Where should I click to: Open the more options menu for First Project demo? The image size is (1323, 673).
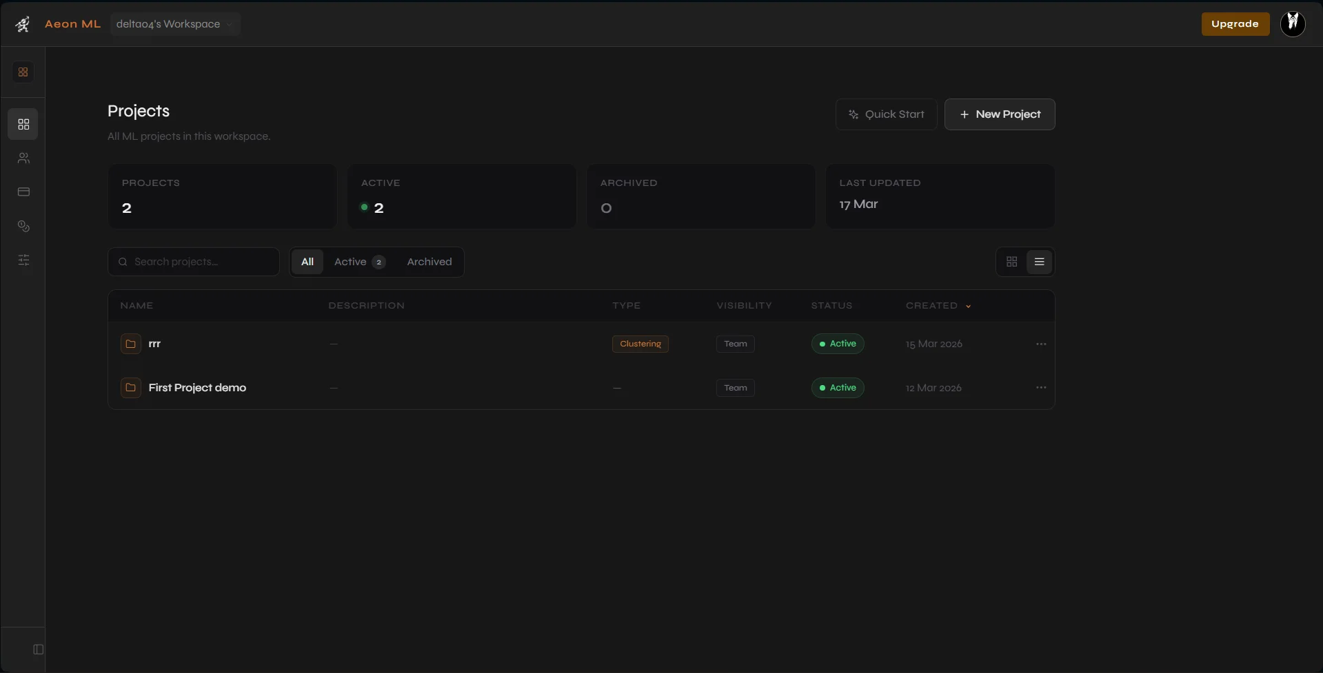(x=1041, y=388)
